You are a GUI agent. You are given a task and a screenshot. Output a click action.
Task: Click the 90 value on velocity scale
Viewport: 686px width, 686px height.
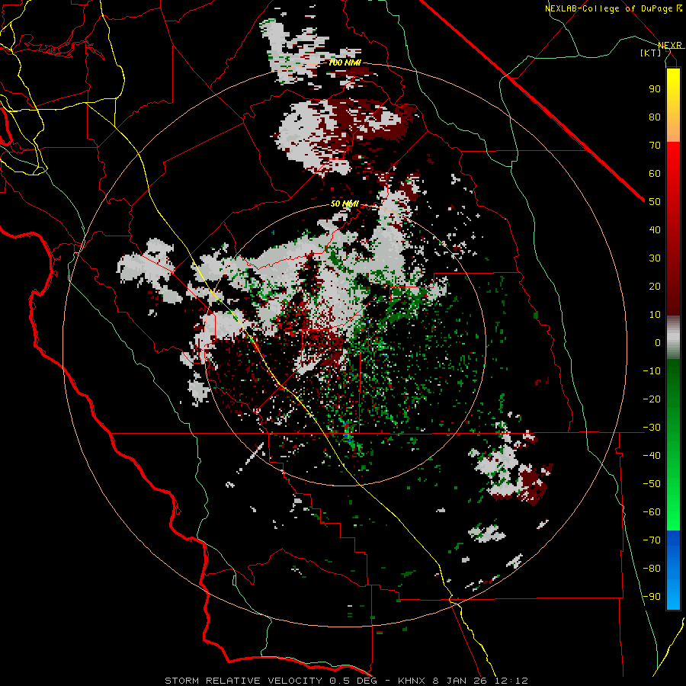pos(655,89)
